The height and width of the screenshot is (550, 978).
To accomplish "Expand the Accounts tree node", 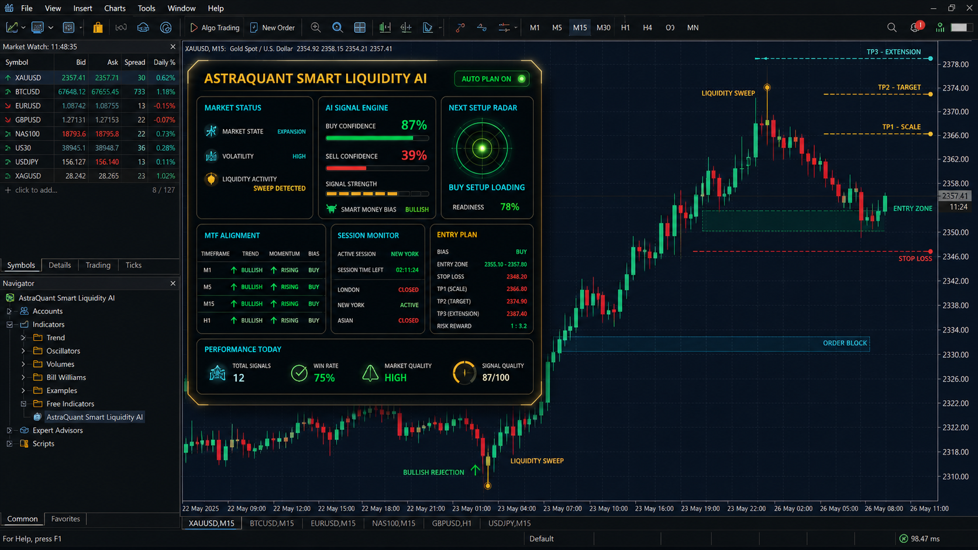I will [9, 312].
